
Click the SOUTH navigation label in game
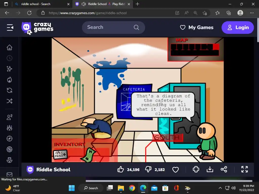(167, 137)
